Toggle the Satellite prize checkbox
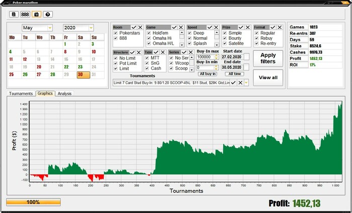Image resolution: width=352 pixels, height=213 pixels. pyautogui.click(x=225, y=43)
